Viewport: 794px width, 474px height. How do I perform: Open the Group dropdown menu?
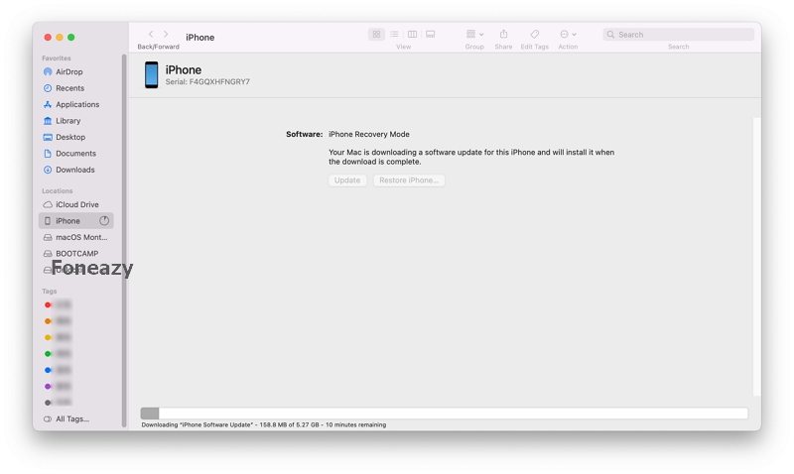pos(474,35)
